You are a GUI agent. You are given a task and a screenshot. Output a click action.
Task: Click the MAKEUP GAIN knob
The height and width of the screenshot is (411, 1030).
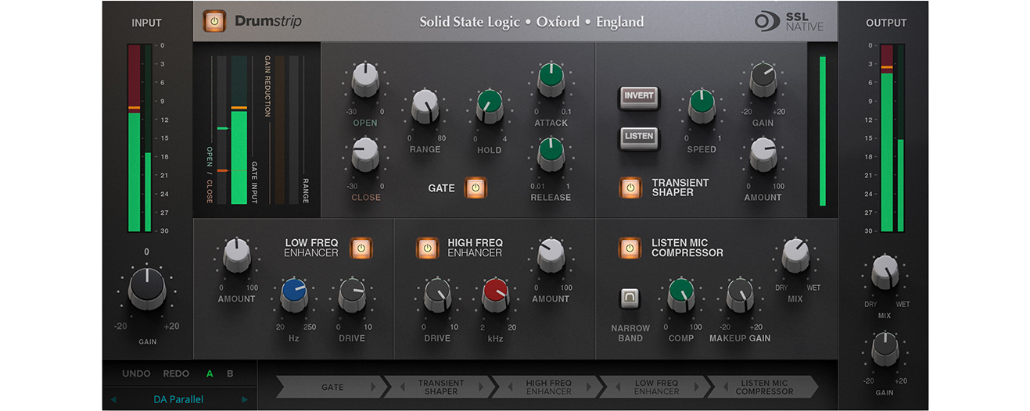740,294
